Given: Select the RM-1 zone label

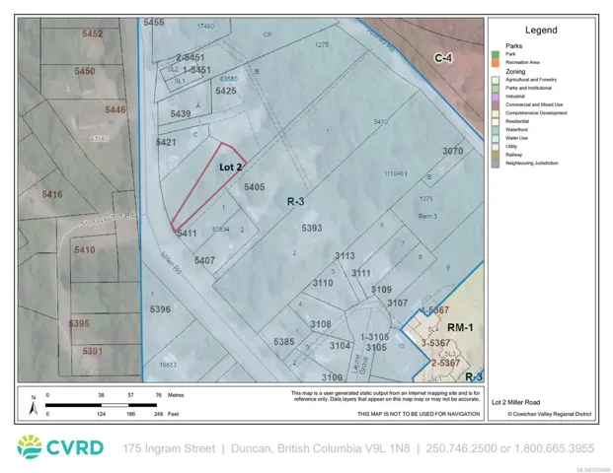Looking at the screenshot, I should (461, 326).
